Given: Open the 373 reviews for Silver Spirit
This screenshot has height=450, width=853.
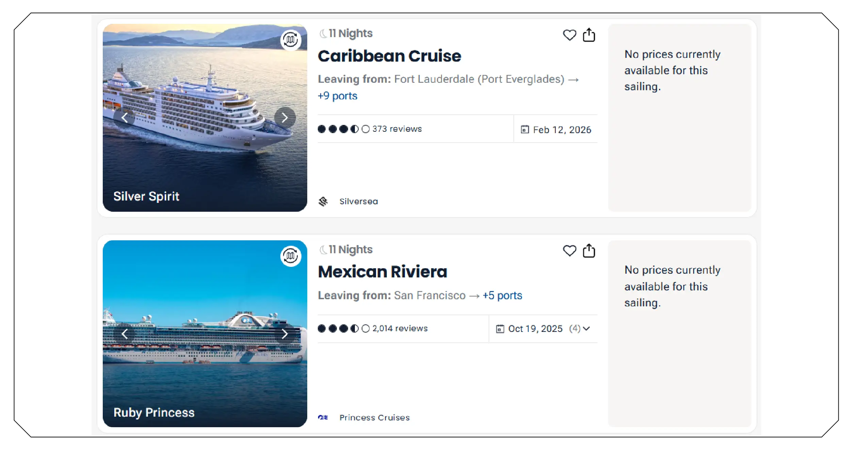Looking at the screenshot, I should pos(397,129).
